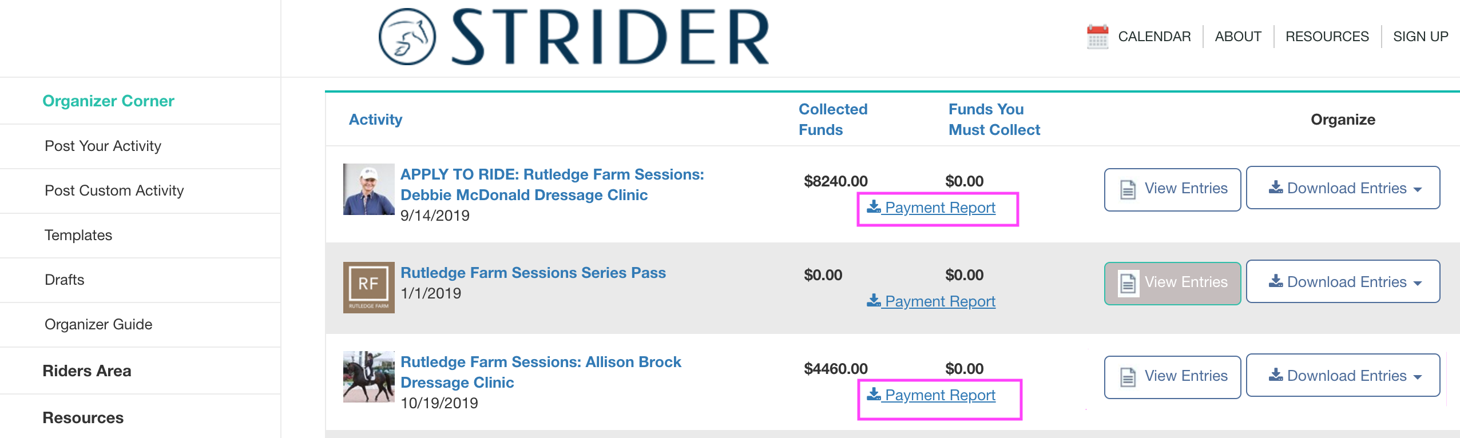1460x438 pixels.
Task: Click download icon in Allison Brock Download Entries
Action: [x=1275, y=375]
